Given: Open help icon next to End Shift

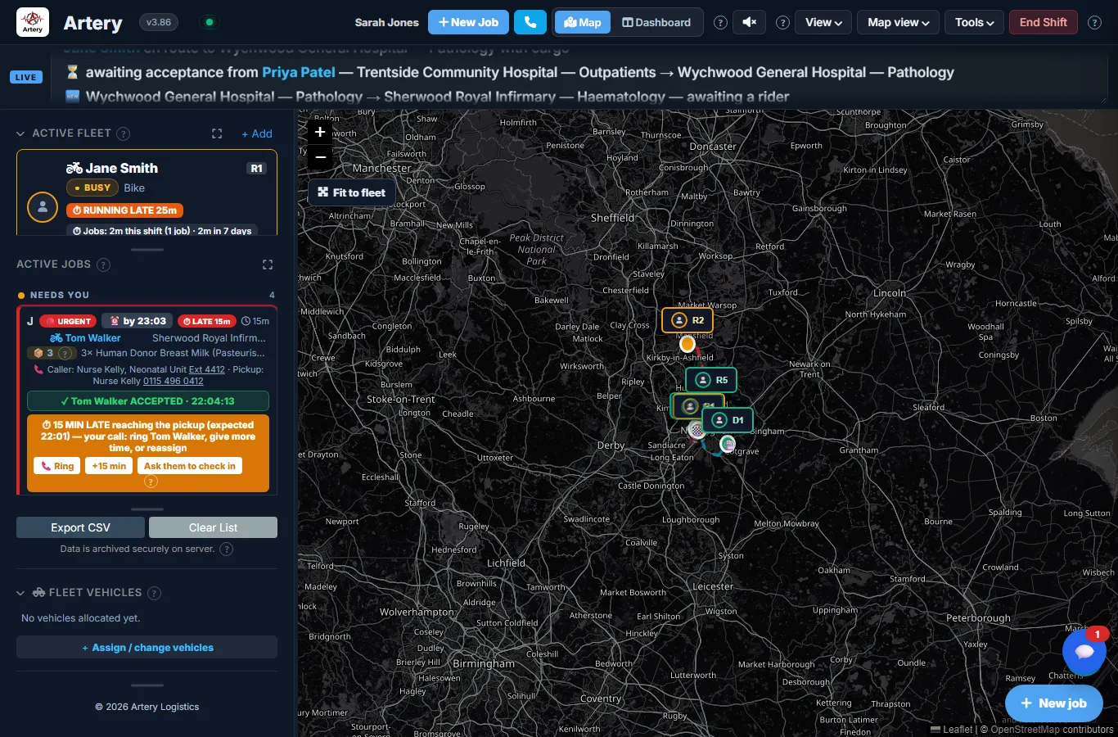Looking at the screenshot, I should pyautogui.click(x=1094, y=23).
